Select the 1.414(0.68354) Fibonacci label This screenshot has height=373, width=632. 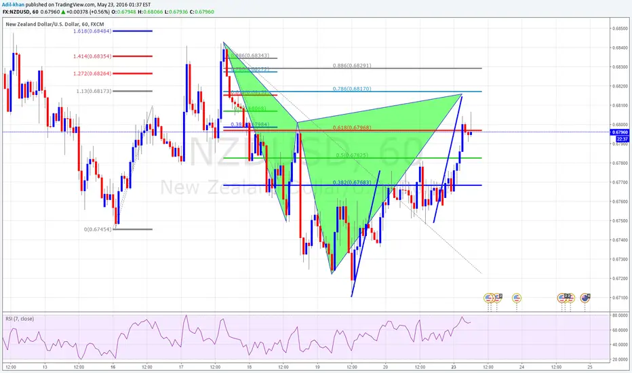92,56
